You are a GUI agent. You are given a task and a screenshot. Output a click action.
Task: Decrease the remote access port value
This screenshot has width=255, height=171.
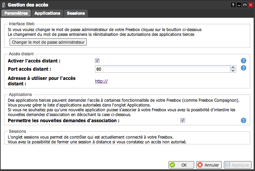(233, 71)
